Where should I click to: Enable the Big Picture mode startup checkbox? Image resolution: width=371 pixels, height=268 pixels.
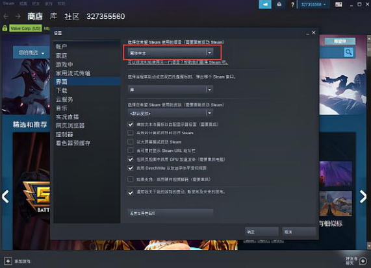coord(131,141)
